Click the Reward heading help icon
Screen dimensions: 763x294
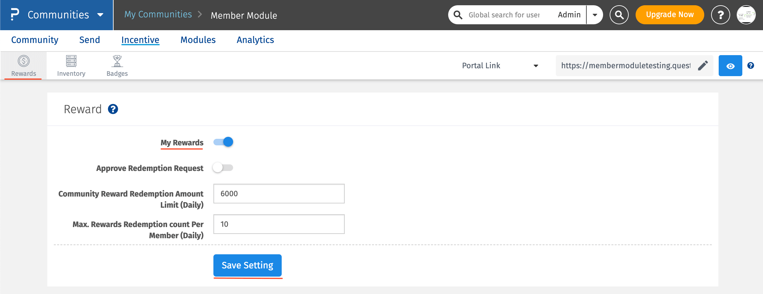[x=113, y=109]
